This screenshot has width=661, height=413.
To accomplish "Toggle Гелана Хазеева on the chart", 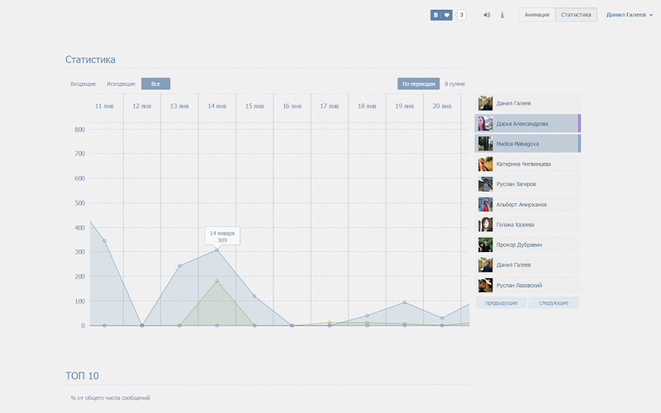I will click(x=527, y=225).
